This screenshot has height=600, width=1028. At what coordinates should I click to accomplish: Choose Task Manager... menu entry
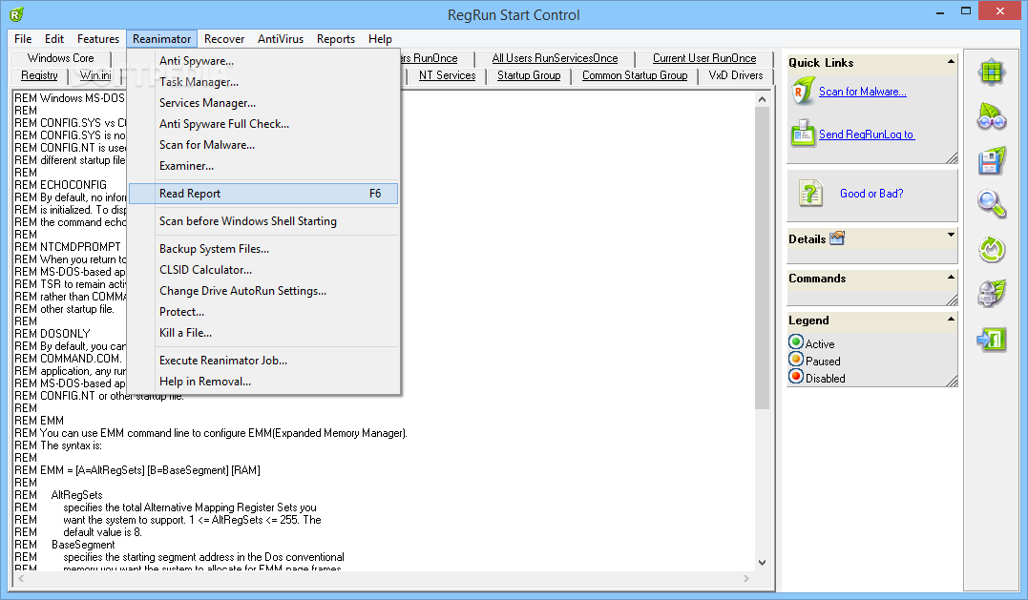[x=263, y=82]
